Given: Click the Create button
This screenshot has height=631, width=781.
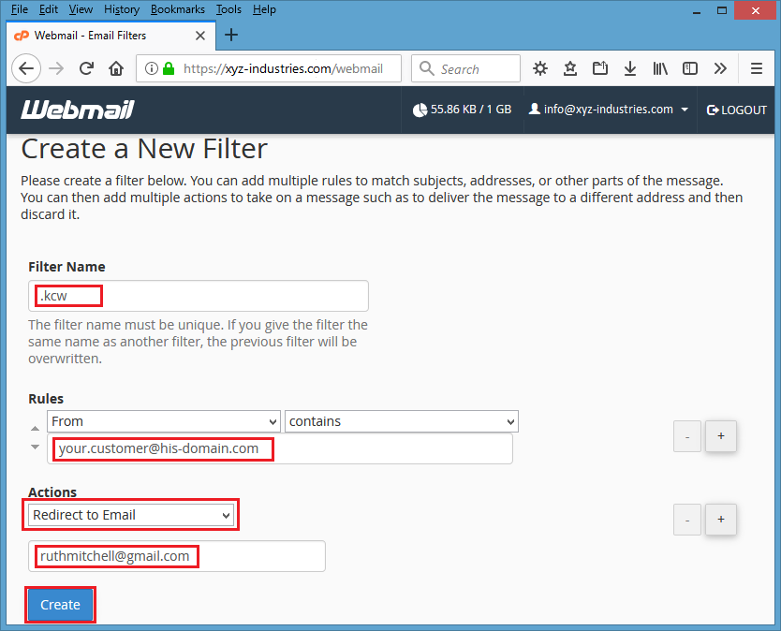Looking at the screenshot, I should coord(60,605).
